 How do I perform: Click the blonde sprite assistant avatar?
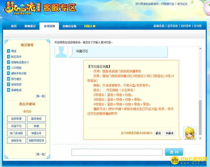coord(190,133)
